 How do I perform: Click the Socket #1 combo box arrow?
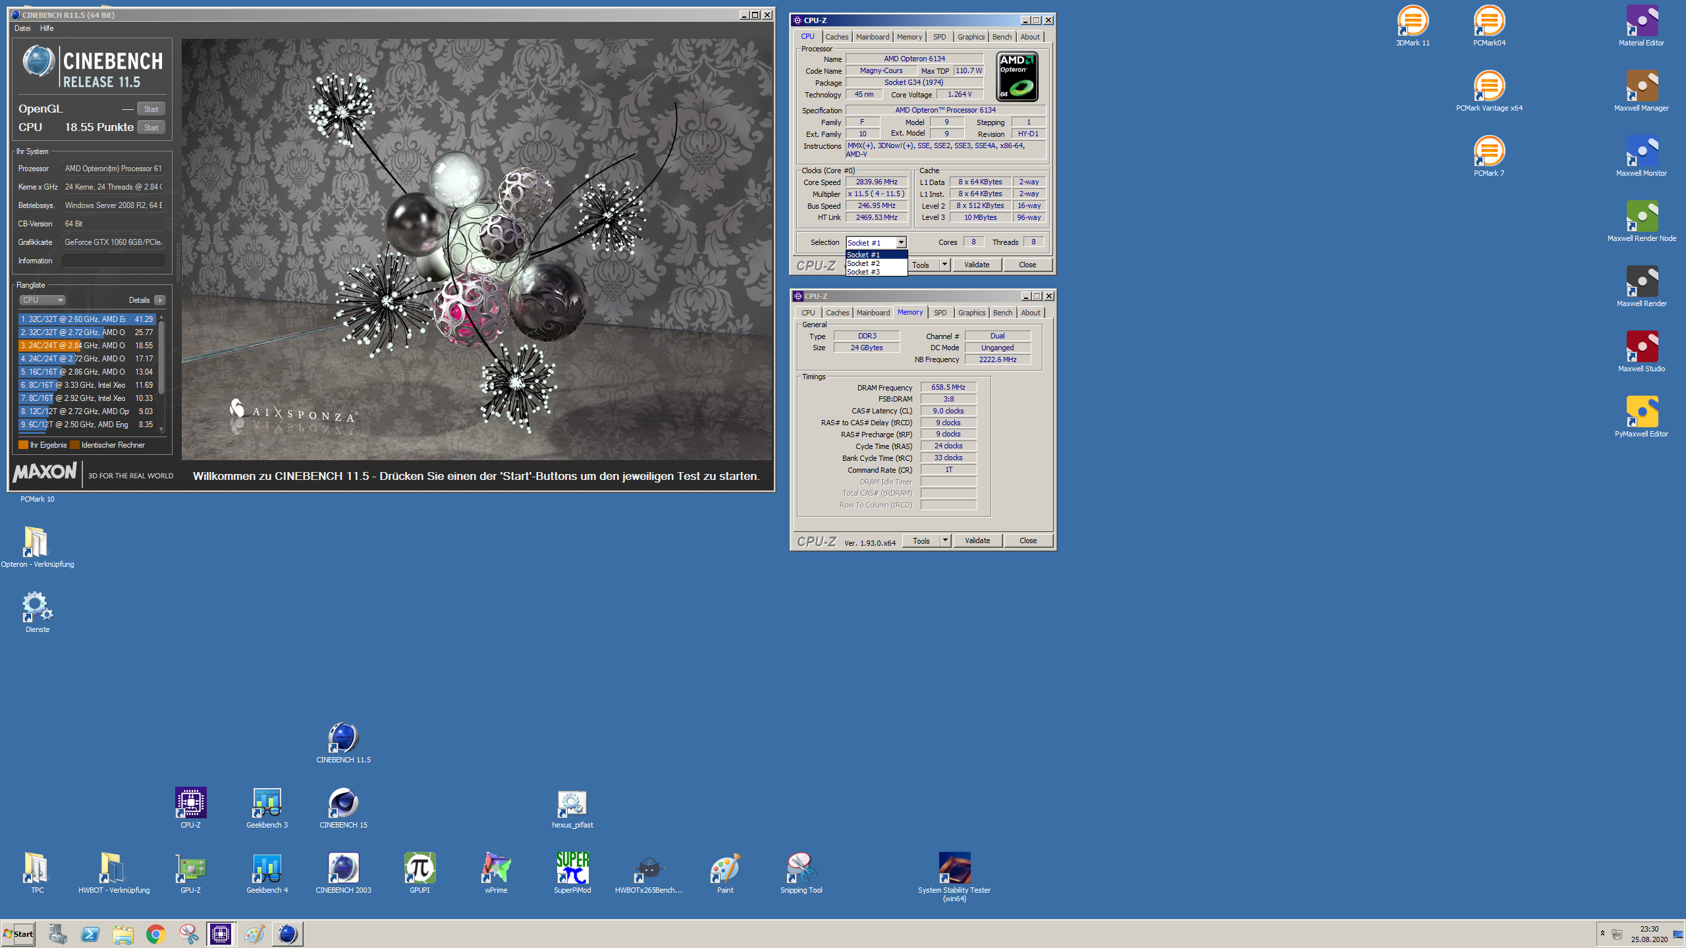point(901,243)
